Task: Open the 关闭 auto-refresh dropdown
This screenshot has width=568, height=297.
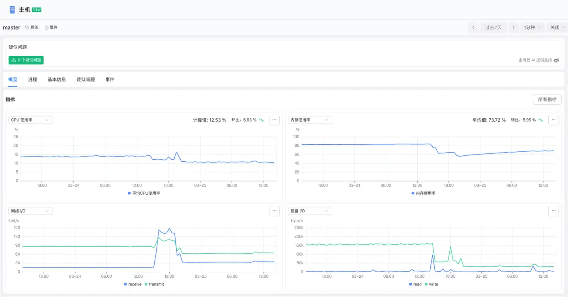Action: [x=557, y=28]
